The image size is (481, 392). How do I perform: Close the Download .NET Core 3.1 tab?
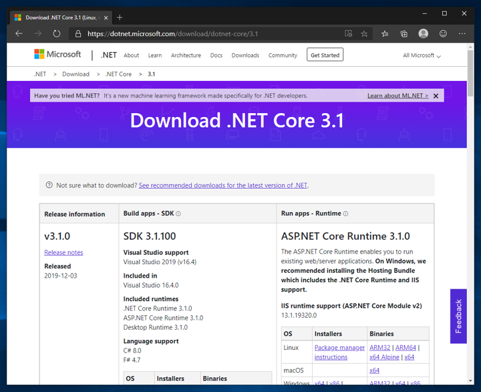106,18
